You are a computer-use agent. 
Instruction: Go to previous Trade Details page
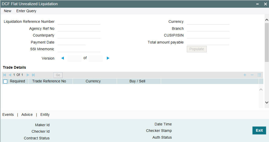point(10,75)
